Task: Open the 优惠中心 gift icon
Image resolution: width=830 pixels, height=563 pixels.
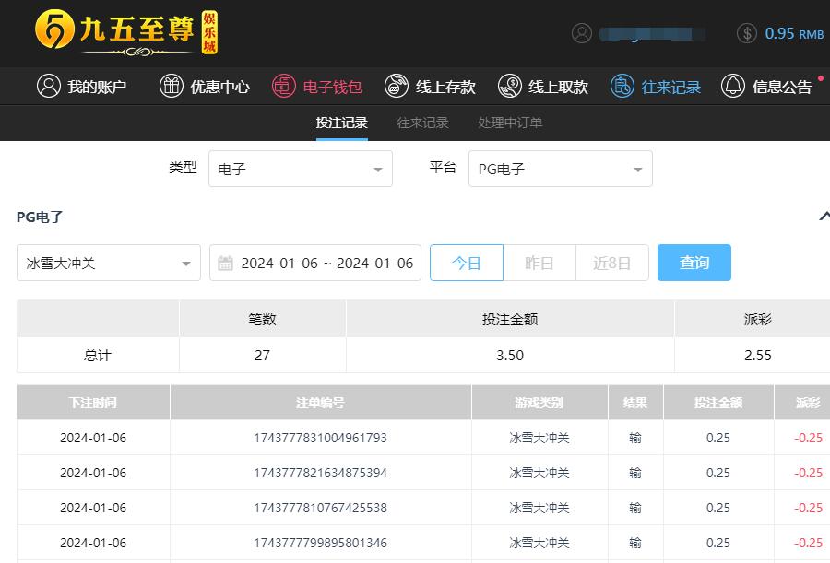Action: click(172, 87)
